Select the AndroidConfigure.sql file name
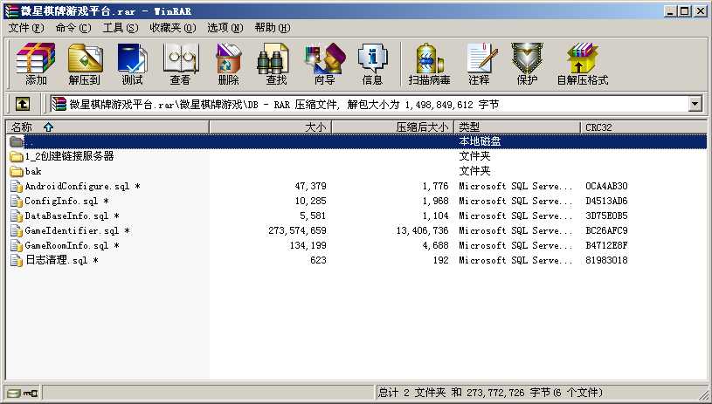Image resolution: width=712 pixels, height=404 pixels. point(82,187)
